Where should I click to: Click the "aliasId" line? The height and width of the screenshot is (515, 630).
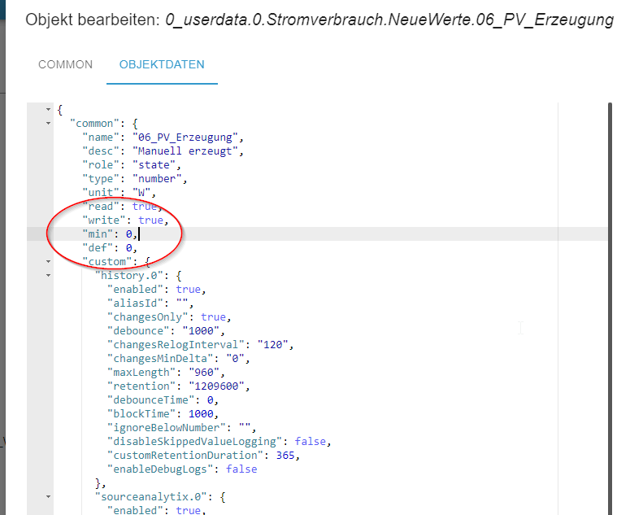tap(150, 303)
